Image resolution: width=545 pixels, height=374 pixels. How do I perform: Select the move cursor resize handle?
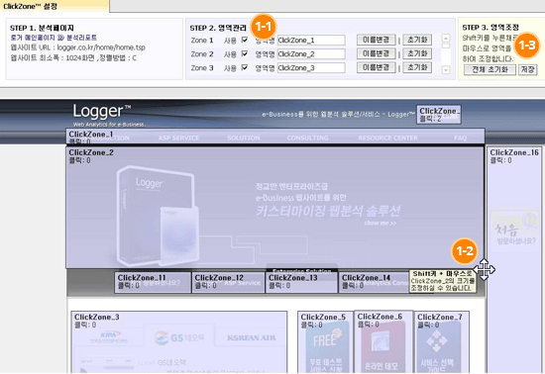(x=485, y=269)
